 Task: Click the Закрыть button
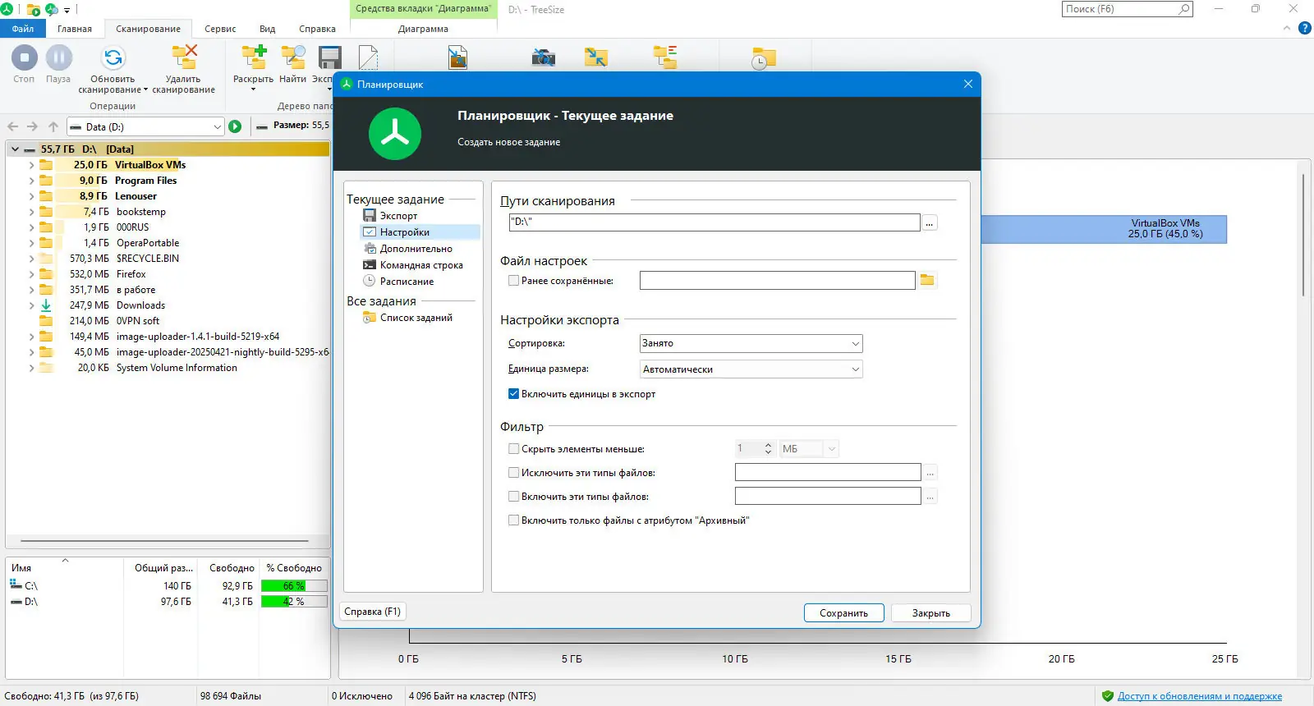click(x=931, y=613)
